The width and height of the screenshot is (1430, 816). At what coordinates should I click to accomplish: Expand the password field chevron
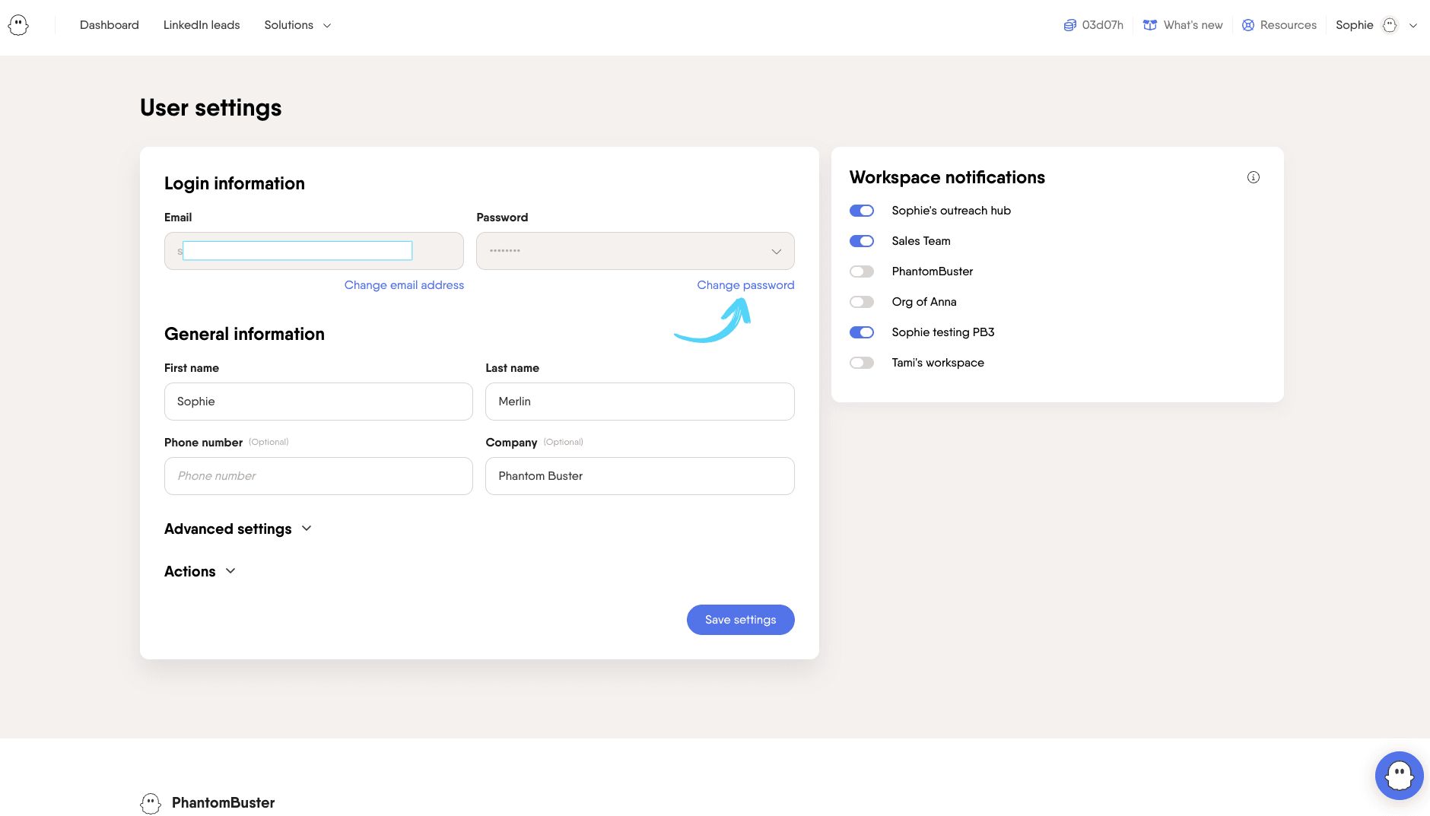777,252
